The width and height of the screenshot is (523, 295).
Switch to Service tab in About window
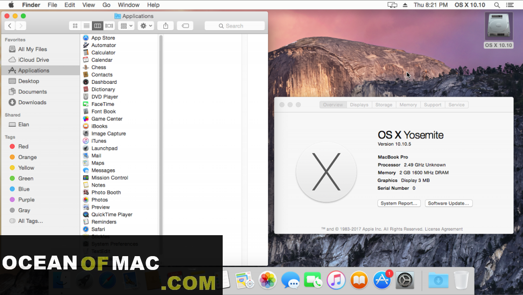[x=457, y=105]
